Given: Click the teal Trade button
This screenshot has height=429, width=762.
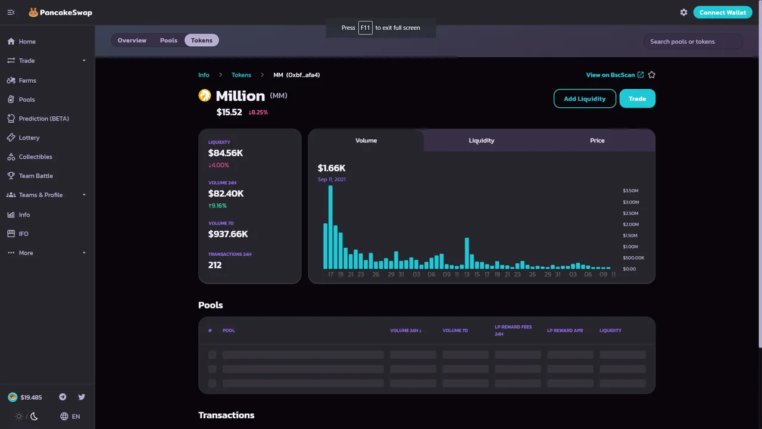Looking at the screenshot, I should click(637, 99).
